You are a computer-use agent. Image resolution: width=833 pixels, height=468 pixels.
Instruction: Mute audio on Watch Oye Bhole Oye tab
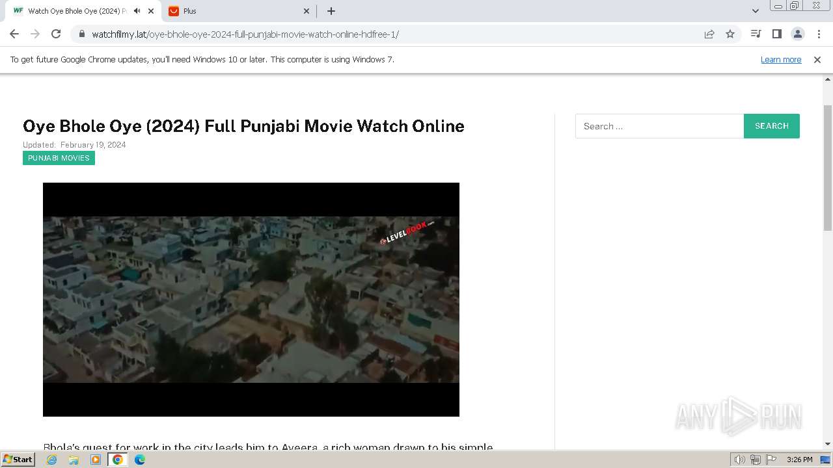tap(137, 11)
